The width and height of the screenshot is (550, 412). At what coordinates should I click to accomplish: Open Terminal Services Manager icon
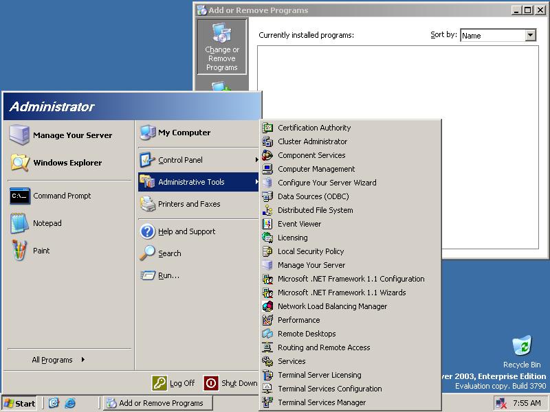point(267,402)
